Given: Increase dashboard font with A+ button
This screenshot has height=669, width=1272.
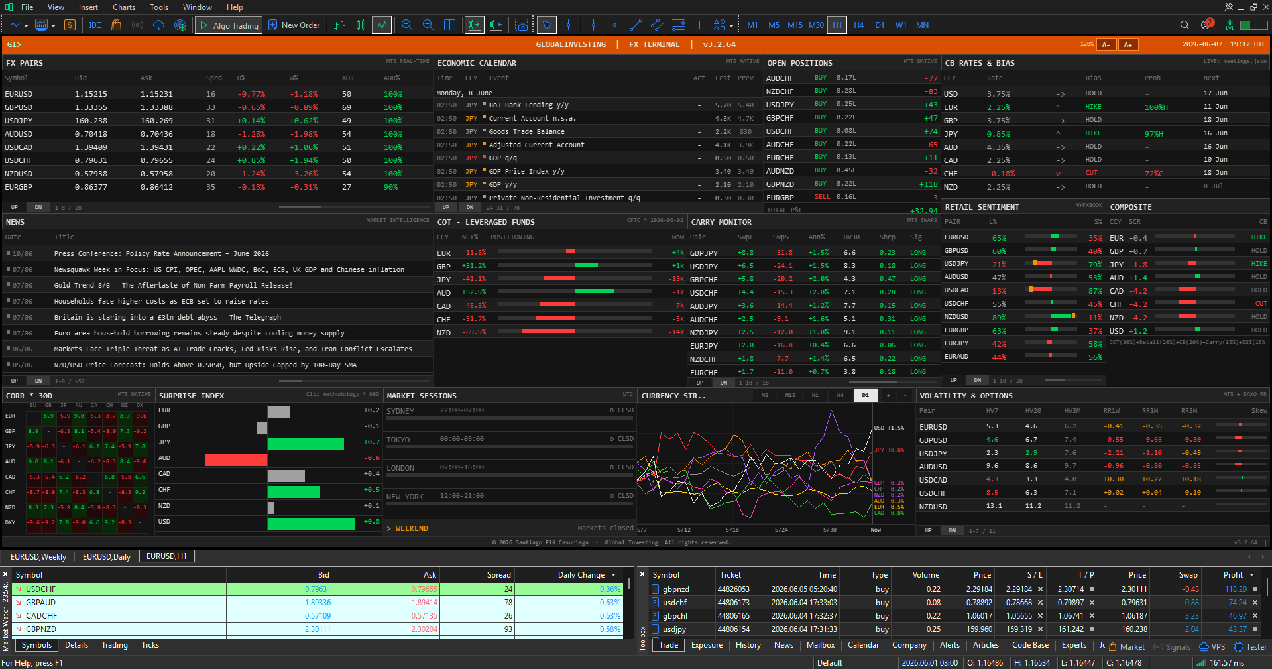Looking at the screenshot, I should 1128,44.
